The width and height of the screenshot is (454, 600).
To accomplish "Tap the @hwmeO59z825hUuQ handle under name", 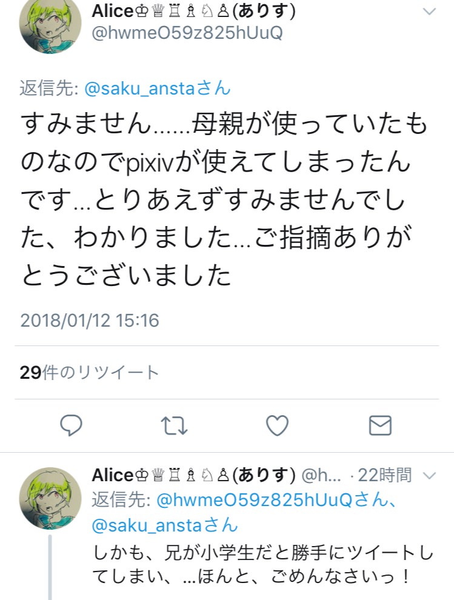I will point(187,33).
